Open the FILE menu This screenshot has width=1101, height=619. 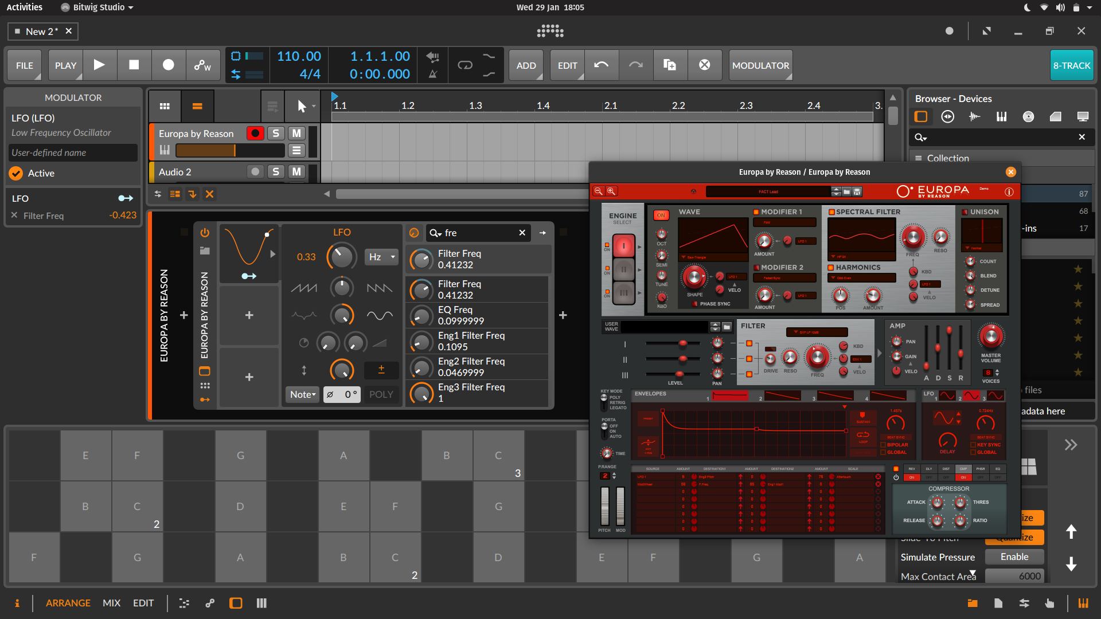coord(24,65)
